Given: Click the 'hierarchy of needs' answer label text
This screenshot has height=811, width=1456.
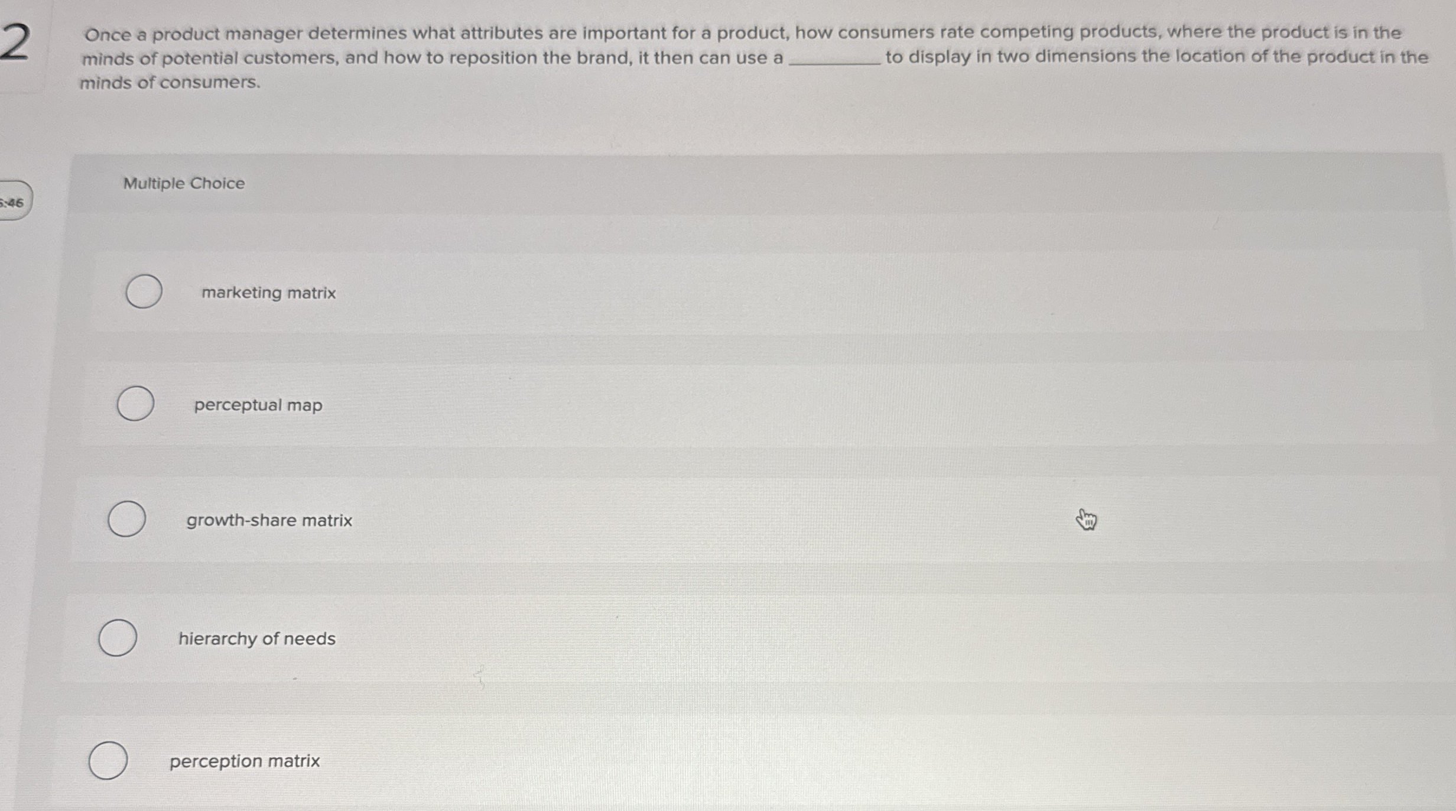Looking at the screenshot, I should pyautogui.click(x=256, y=638).
